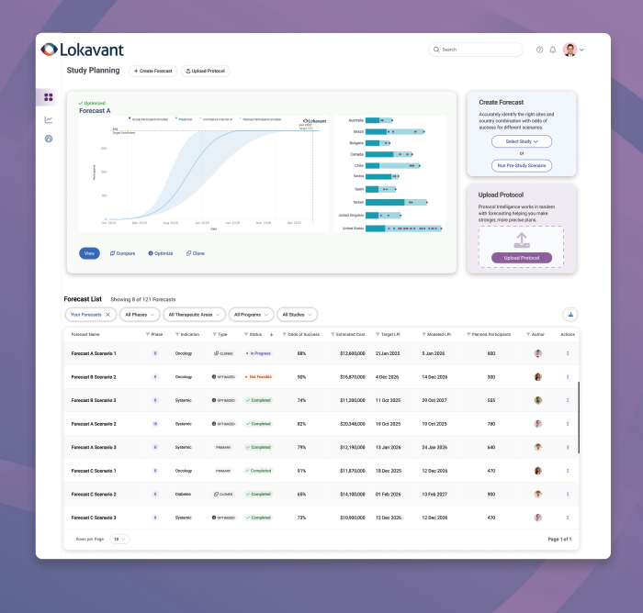The image size is (643, 613).
Task: Click the forecast list vertical scrollbar
Action: coord(579,418)
